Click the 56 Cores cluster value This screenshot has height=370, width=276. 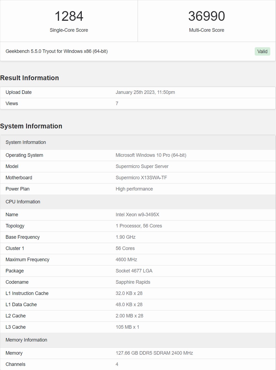coord(125,248)
